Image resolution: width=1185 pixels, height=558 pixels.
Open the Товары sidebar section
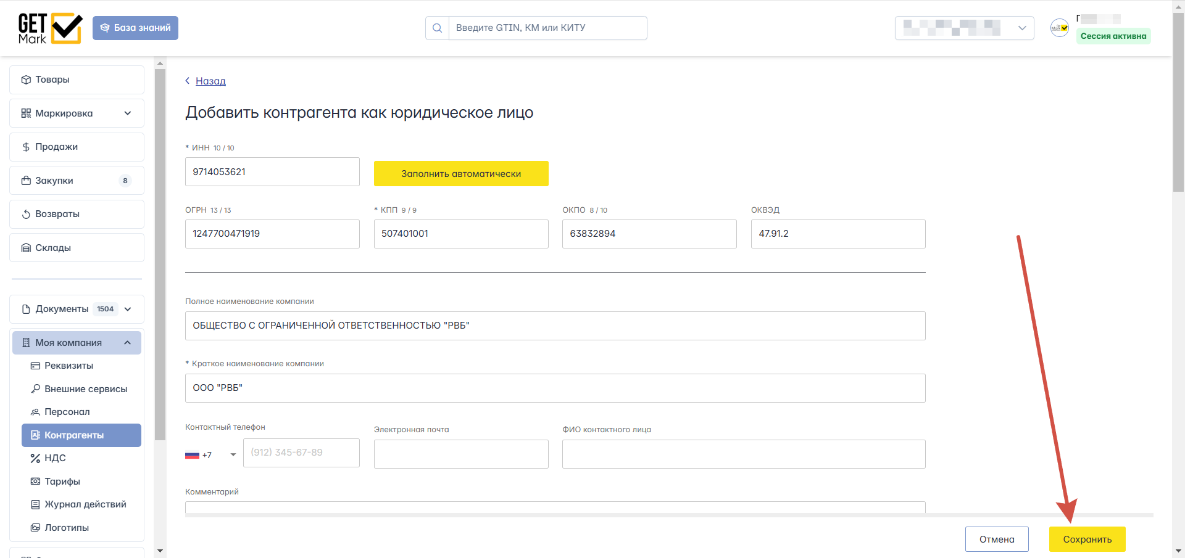pos(77,80)
